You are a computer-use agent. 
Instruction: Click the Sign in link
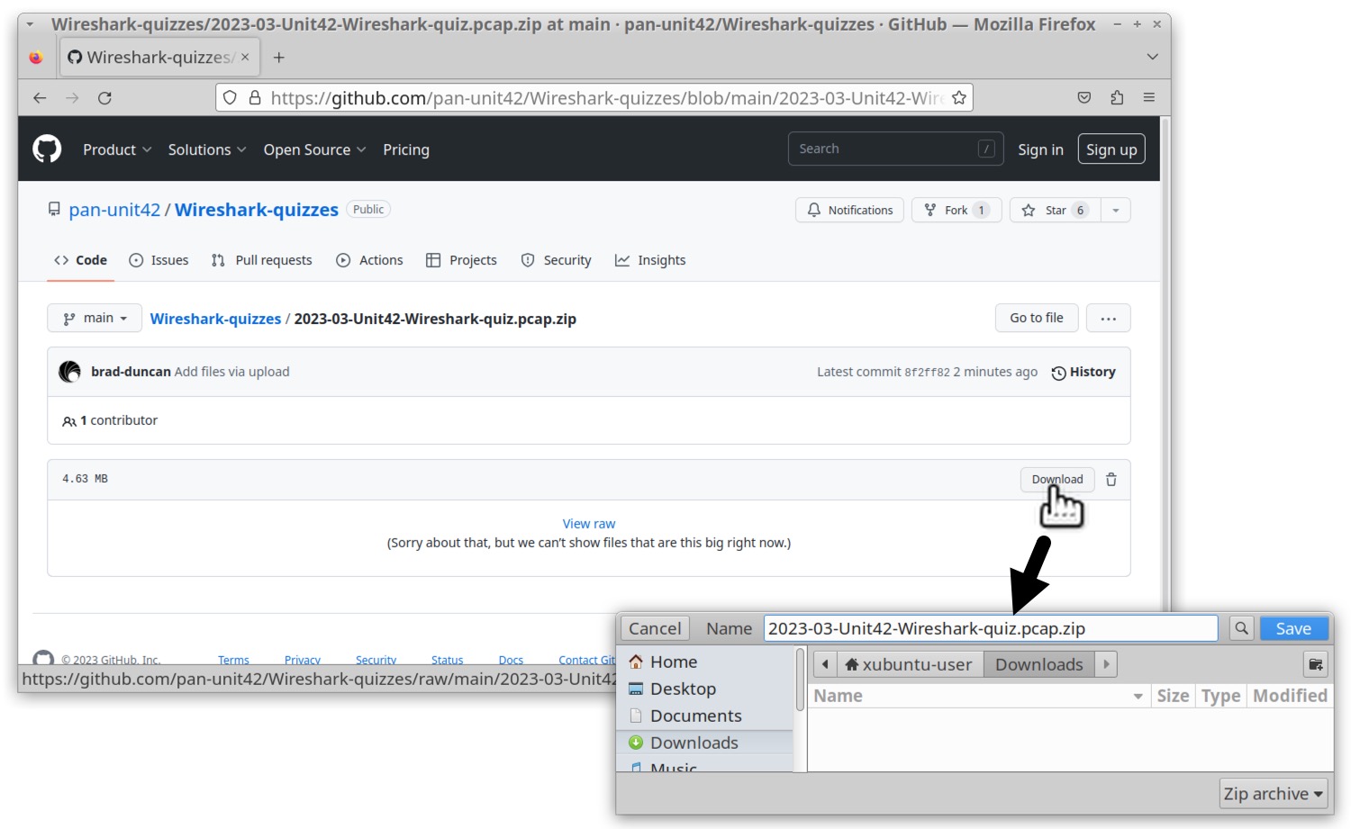[1040, 149]
